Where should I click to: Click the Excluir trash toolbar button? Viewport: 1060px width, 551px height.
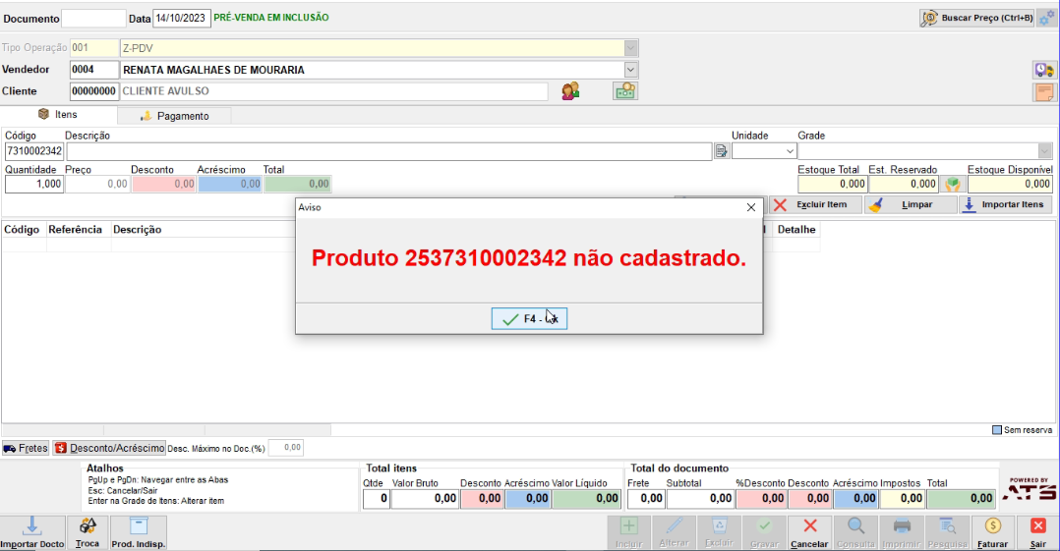coord(720,532)
